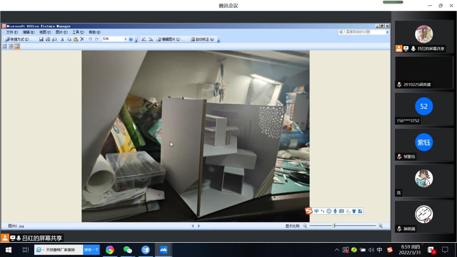
Task: Click the 编辑图片 (Edit Pictures) button
Action: click(x=171, y=39)
